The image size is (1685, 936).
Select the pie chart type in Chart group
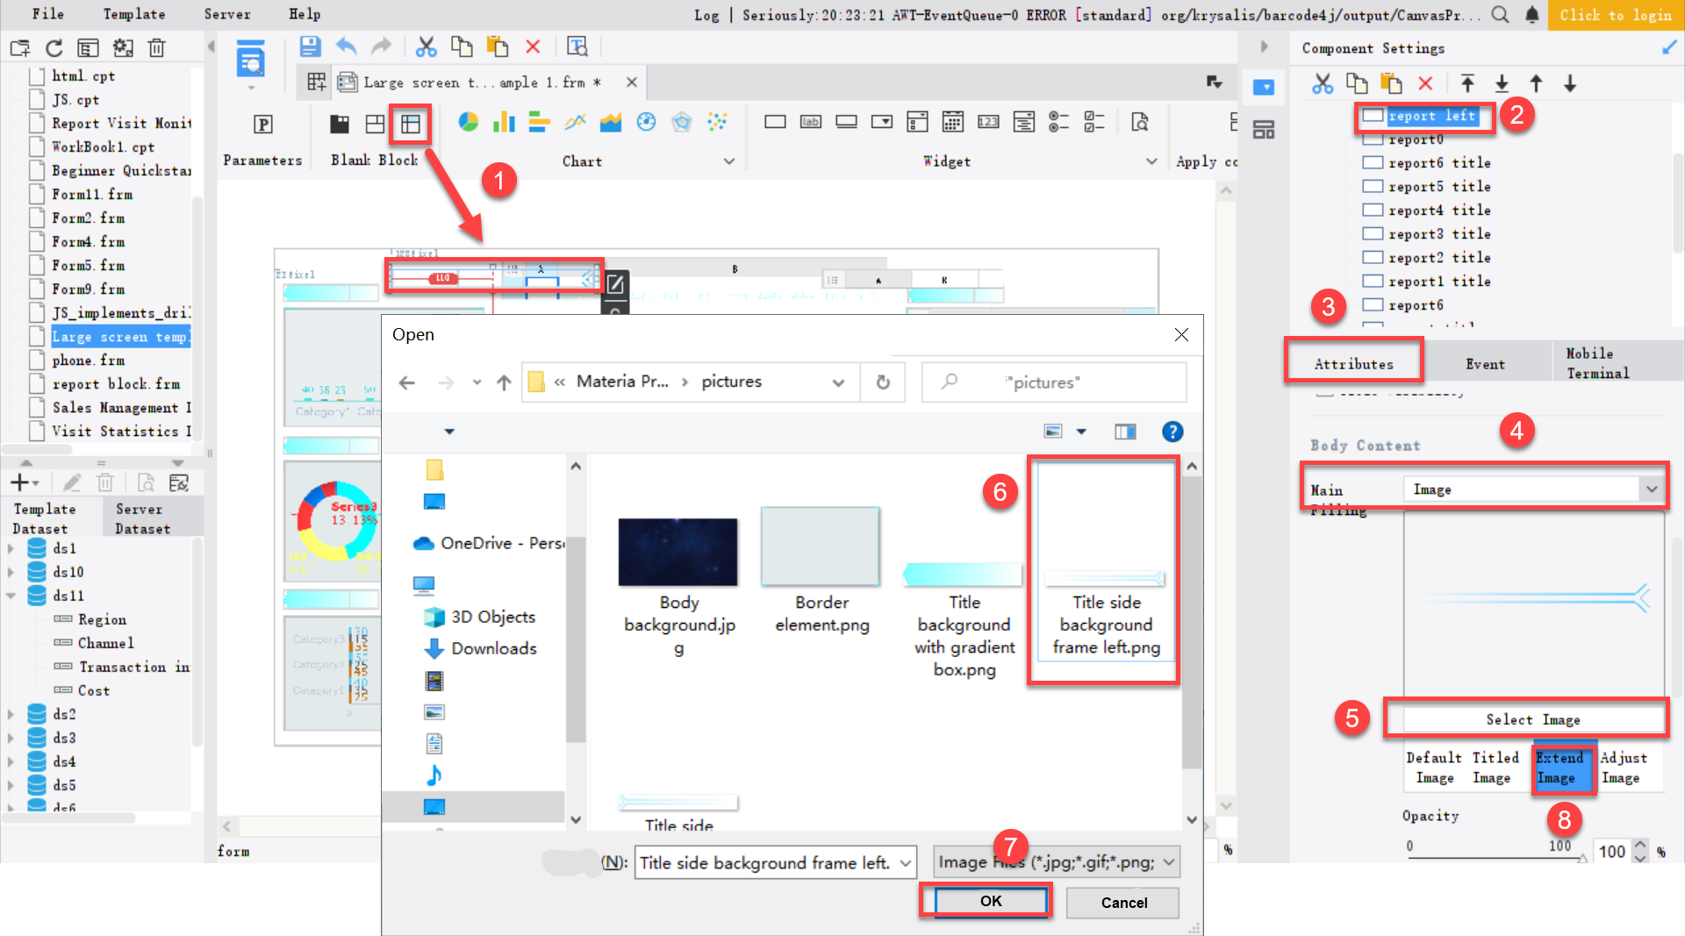click(469, 122)
